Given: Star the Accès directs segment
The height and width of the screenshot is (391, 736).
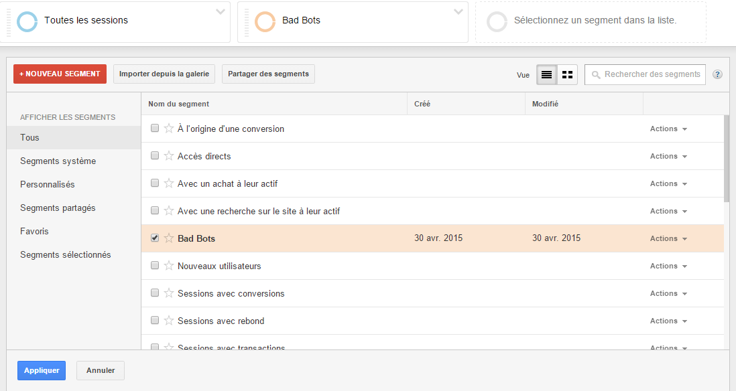Looking at the screenshot, I should [x=169, y=155].
